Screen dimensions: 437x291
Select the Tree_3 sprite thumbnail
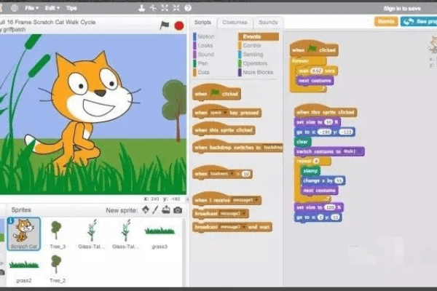pos(58,234)
